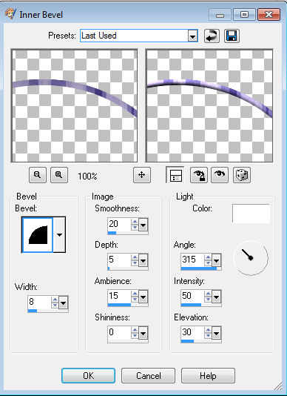The height and width of the screenshot is (396, 287).
Task: Open the Presets dropdown list
Action: (x=192, y=36)
